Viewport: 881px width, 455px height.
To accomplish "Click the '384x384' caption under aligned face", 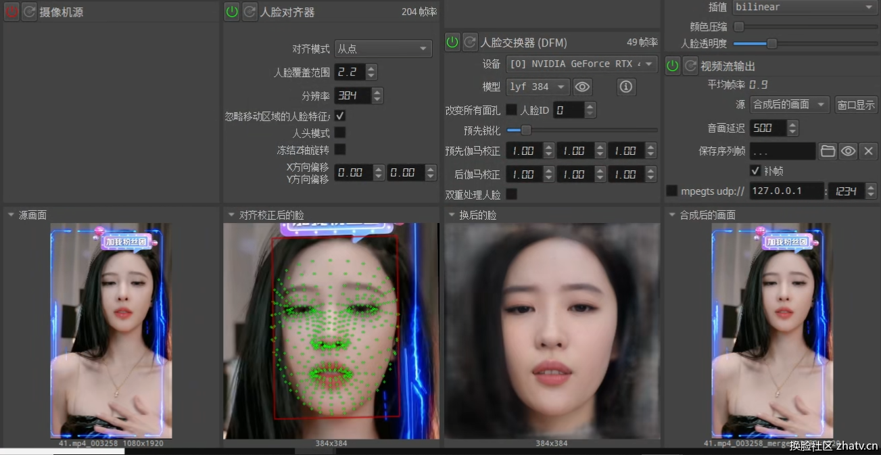I will click(x=331, y=444).
